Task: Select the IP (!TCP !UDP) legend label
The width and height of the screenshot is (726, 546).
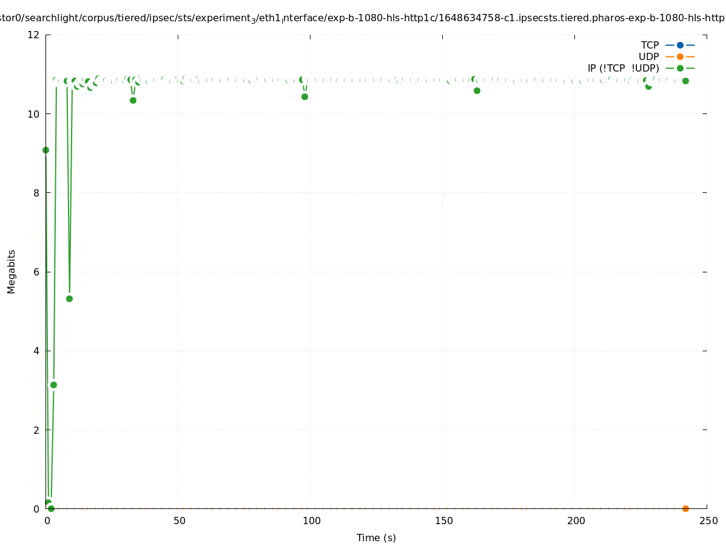Action: pyautogui.click(x=623, y=68)
